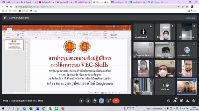Show the participants people panel

click(175, 101)
